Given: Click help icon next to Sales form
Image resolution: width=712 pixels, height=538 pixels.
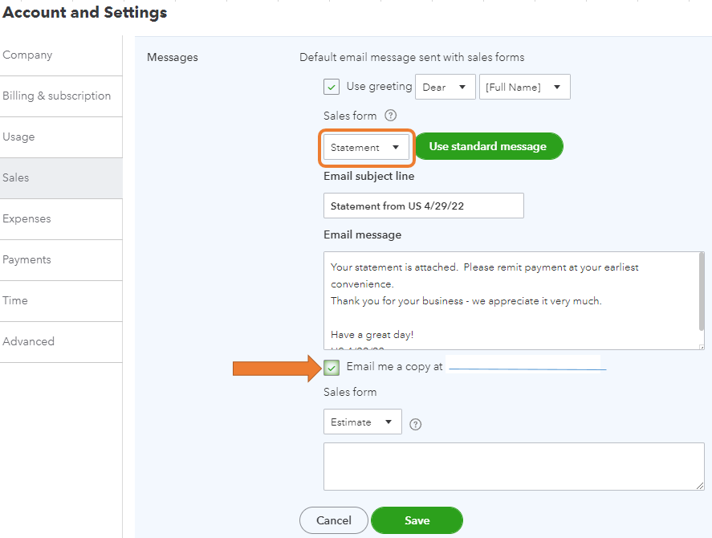Looking at the screenshot, I should (391, 116).
